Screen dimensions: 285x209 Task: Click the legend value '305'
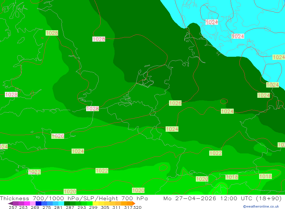tap(105, 207)
